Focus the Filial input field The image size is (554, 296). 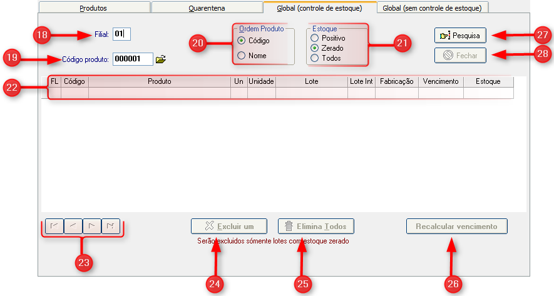pos(121,34)
